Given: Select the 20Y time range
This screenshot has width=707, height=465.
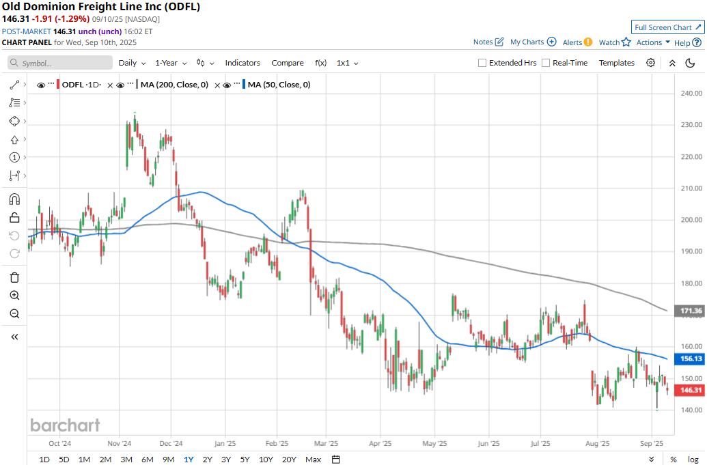Looking at the screenshot, I should (289, 459).
